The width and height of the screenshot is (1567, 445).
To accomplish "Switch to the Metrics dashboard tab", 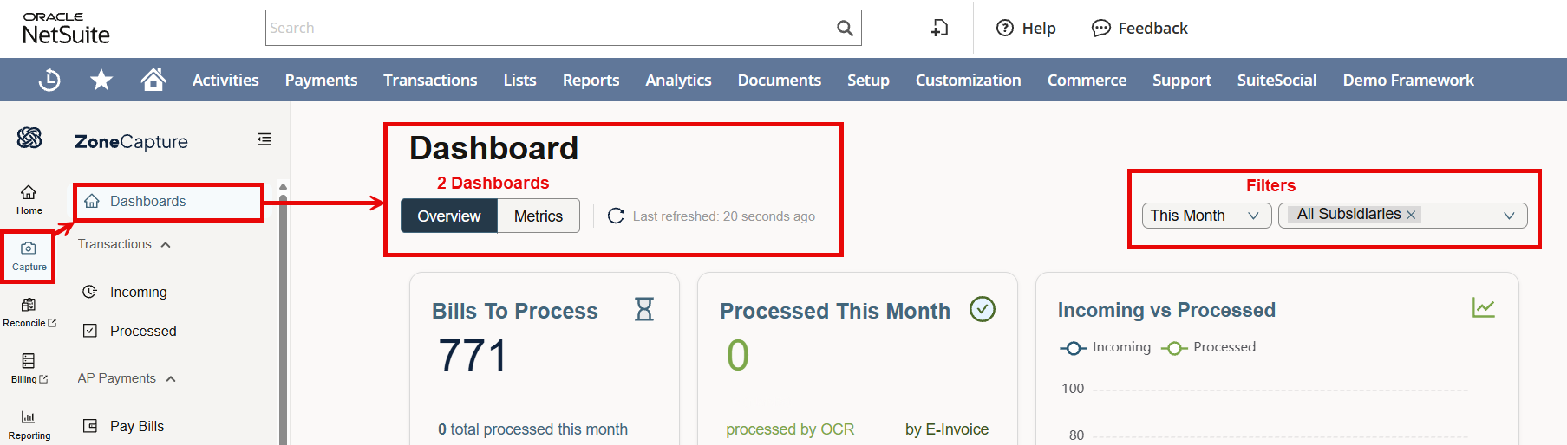I will (x=539, y=216).
